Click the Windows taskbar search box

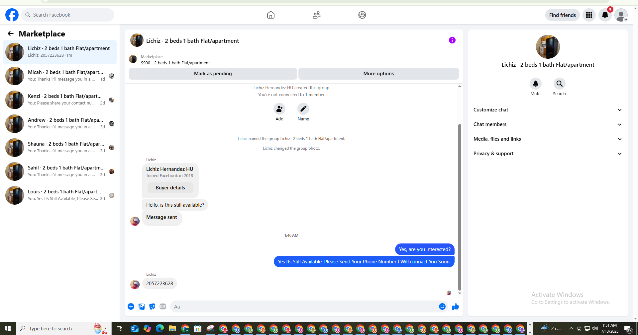coord(64,328)
